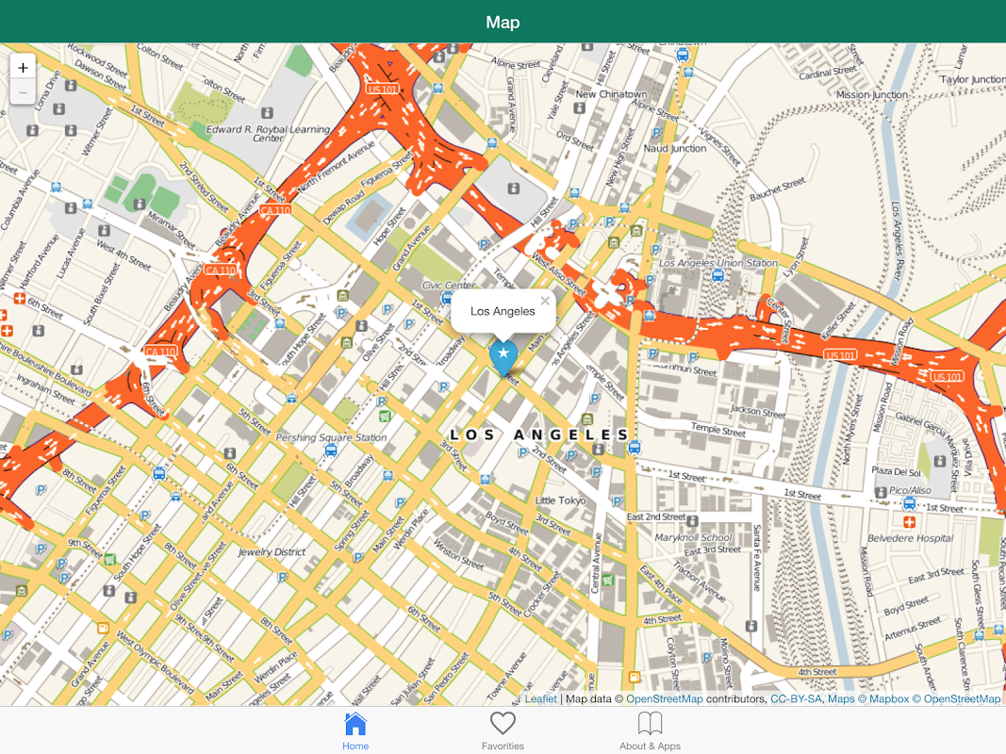The height and width of the screenshot is (754, 1006).
Task: Click the Pico/Aliso station icon
Action: (909, 504)
